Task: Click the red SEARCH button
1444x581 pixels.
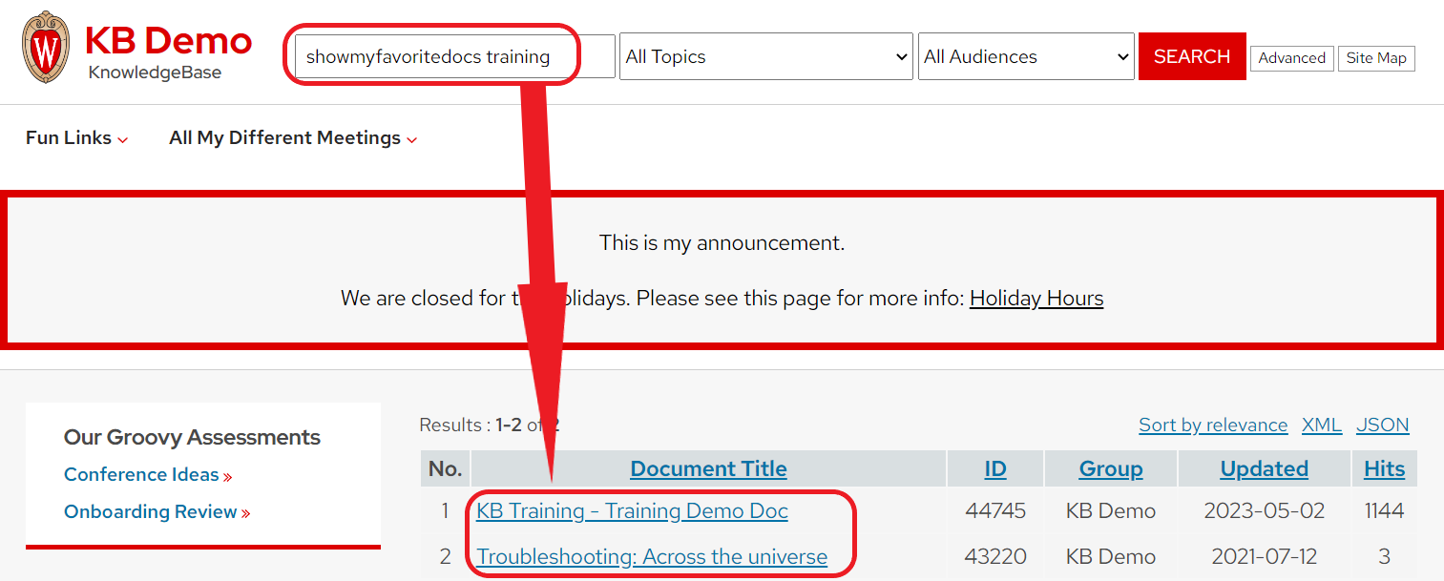Action: (1192, 56)
